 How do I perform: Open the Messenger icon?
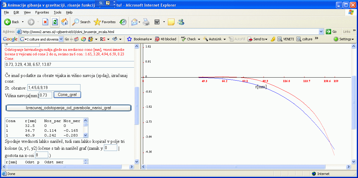click(181, 22)
